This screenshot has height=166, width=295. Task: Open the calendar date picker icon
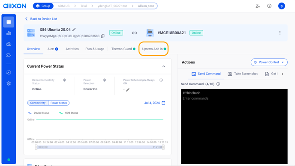163,103
